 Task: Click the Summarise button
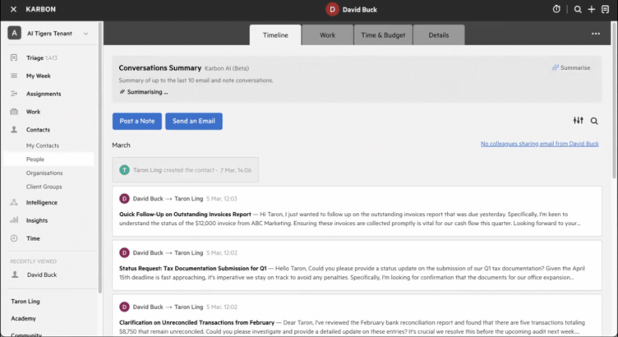[x=571, y=67]
